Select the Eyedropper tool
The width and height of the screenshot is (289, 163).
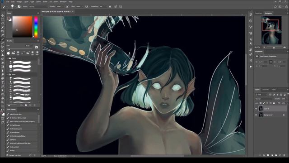pos(3,35)
